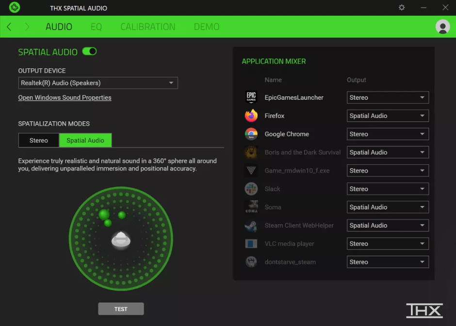Click the Google Chrome name text
Screen dimensions: 456x326
[286, 134]
